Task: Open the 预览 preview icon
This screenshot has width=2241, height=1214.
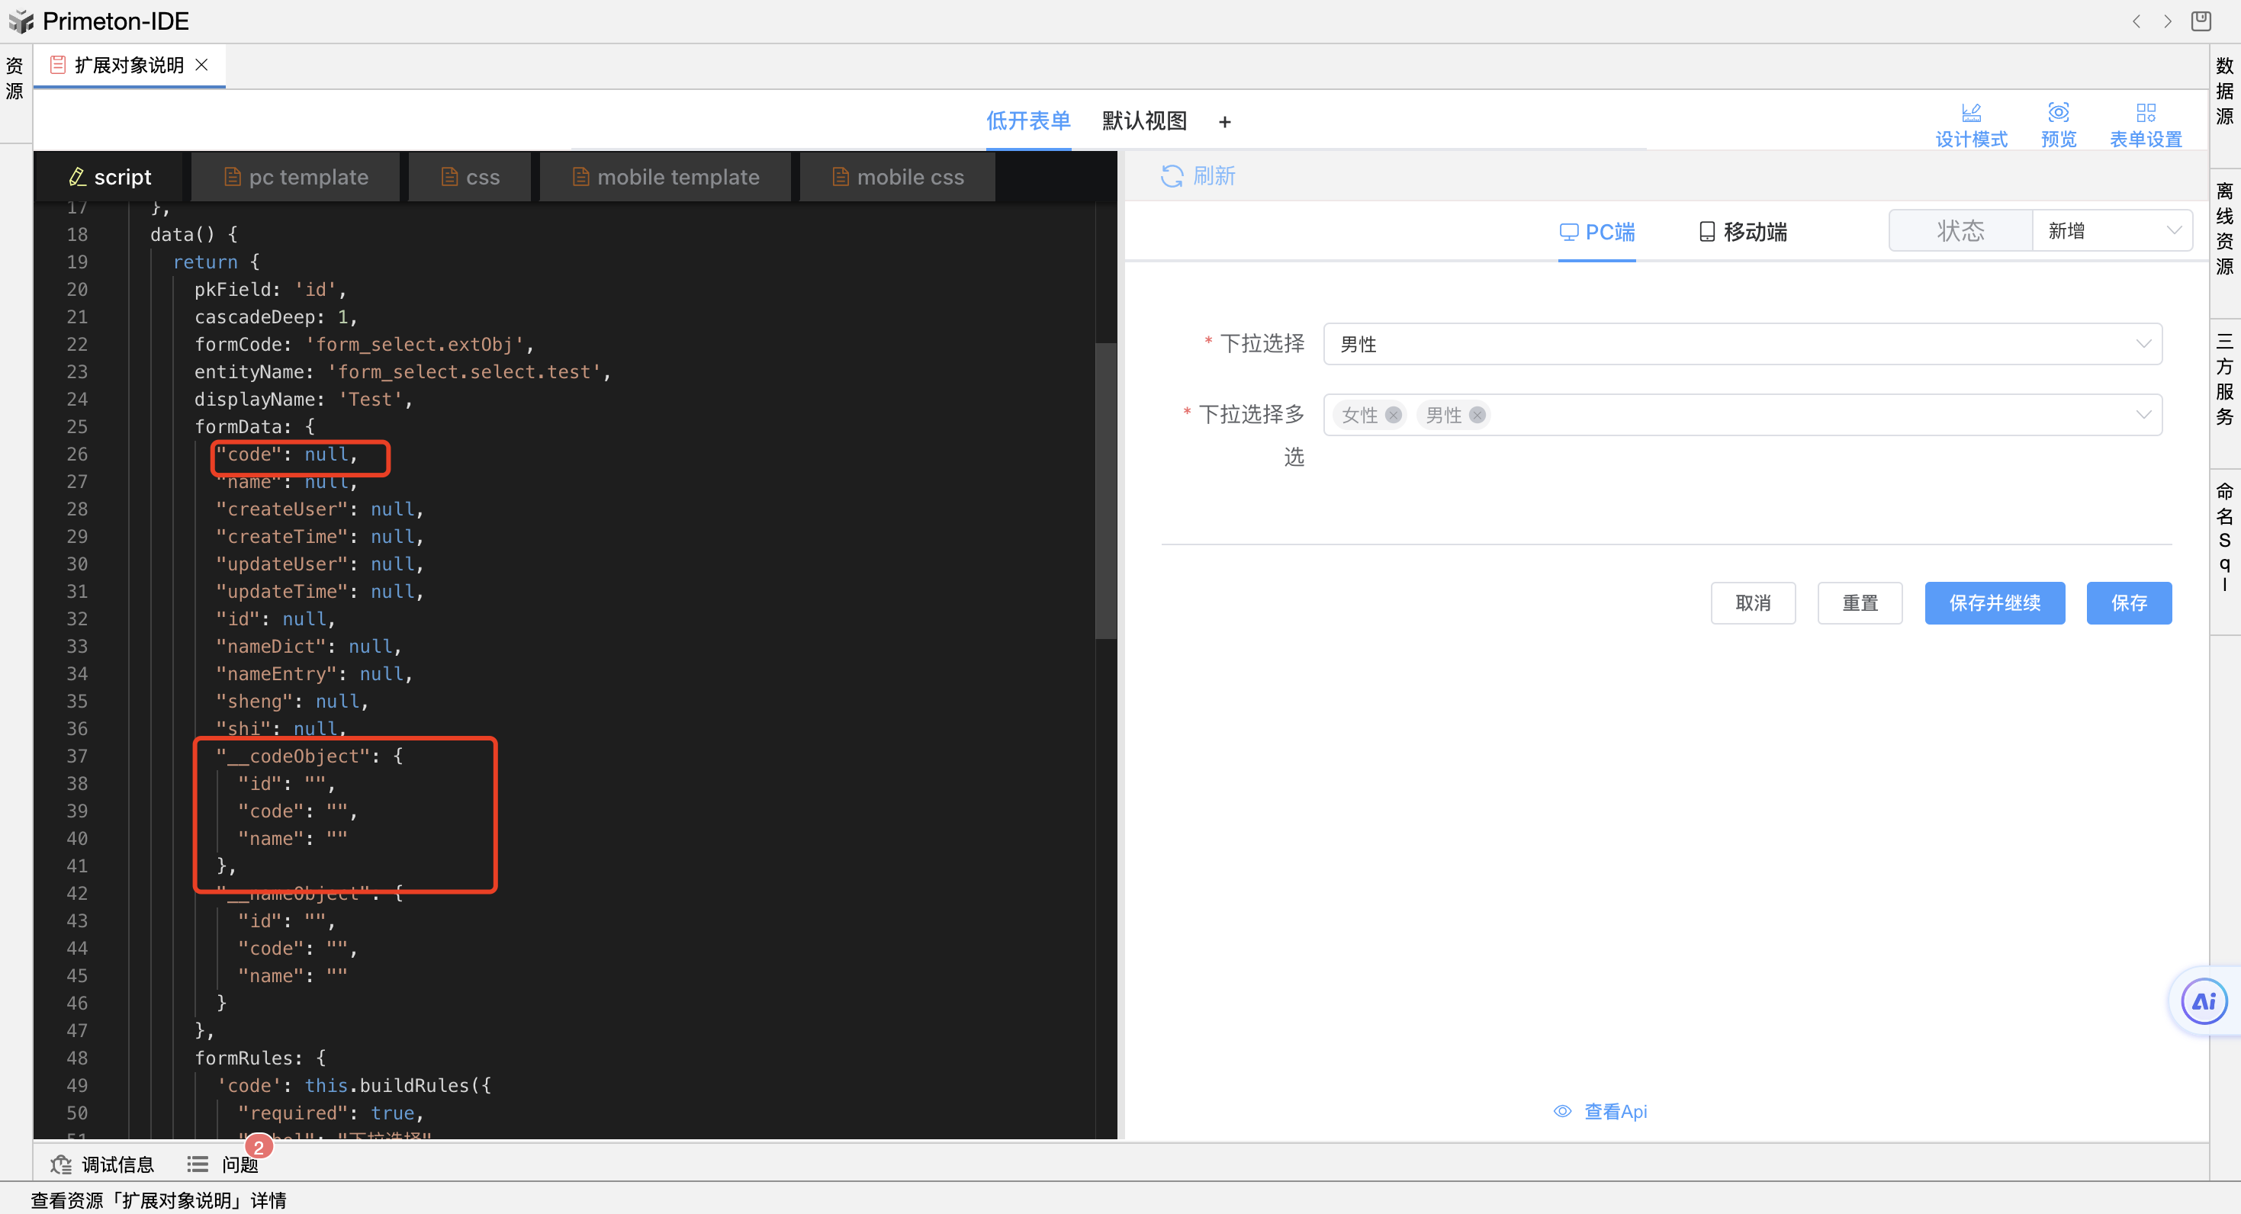Action: click(x=2057, y=113)
